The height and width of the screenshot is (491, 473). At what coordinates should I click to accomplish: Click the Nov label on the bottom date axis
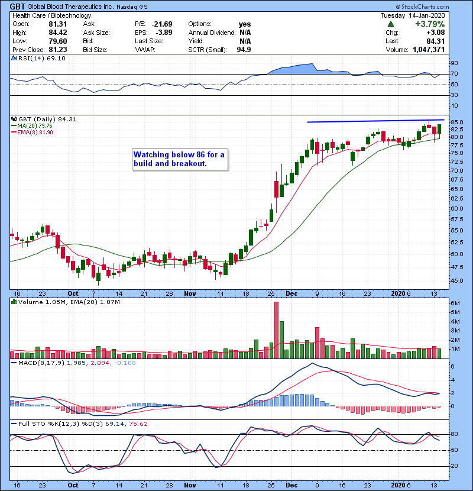[190, 485]
